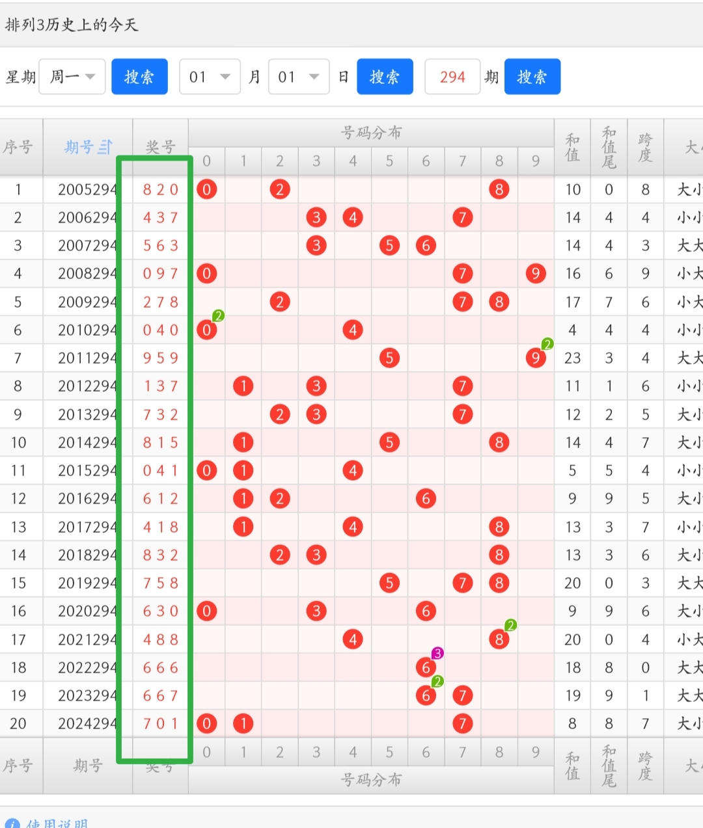The height and width of the screenshot is (828, 703).
Task: Click the winning number 666
Action: (x=161, y=667)
